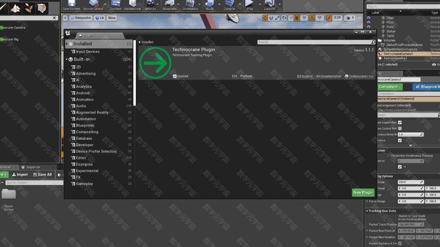Open camera speed setting in viewport

(x=349, y=18)
